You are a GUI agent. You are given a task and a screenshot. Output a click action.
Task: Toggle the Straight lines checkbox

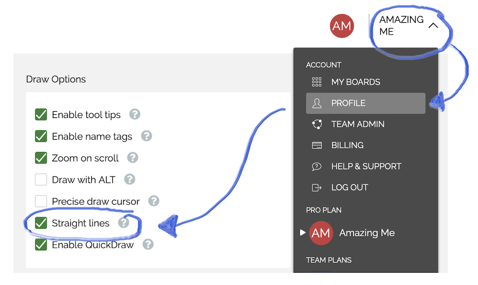coord(41,223)
